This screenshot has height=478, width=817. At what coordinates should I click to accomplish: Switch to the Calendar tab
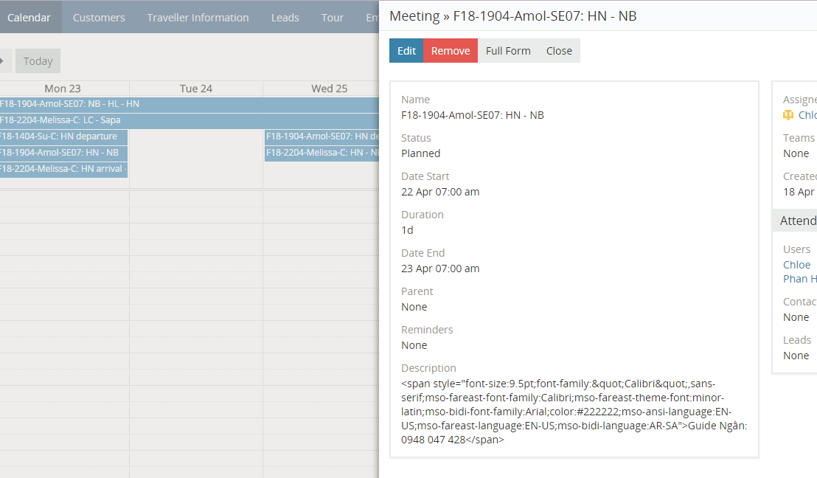coord(29,17)
